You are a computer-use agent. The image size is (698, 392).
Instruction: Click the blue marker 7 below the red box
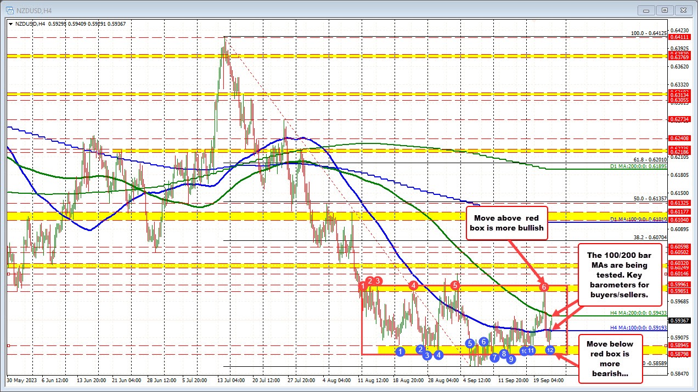(x=493, y=356)
